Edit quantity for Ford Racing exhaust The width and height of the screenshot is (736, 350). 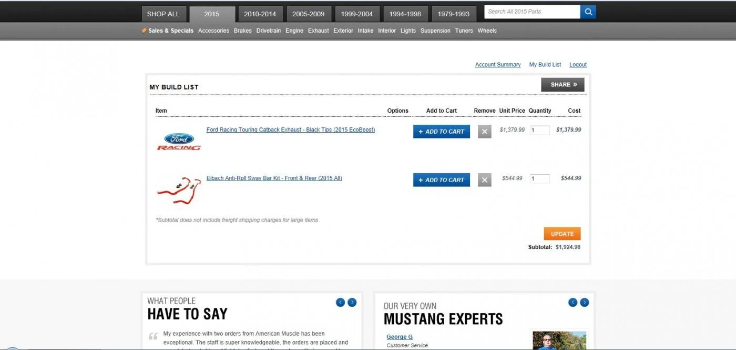(x=539, y=130)
